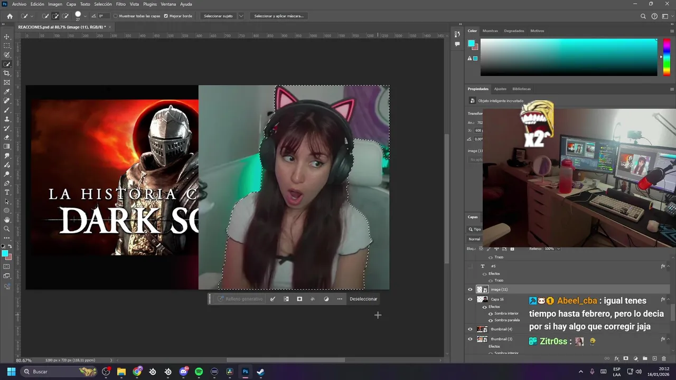676x380 pixels.
Task: Click the foreground swatch in the Color panel
Action: point(471,44)
